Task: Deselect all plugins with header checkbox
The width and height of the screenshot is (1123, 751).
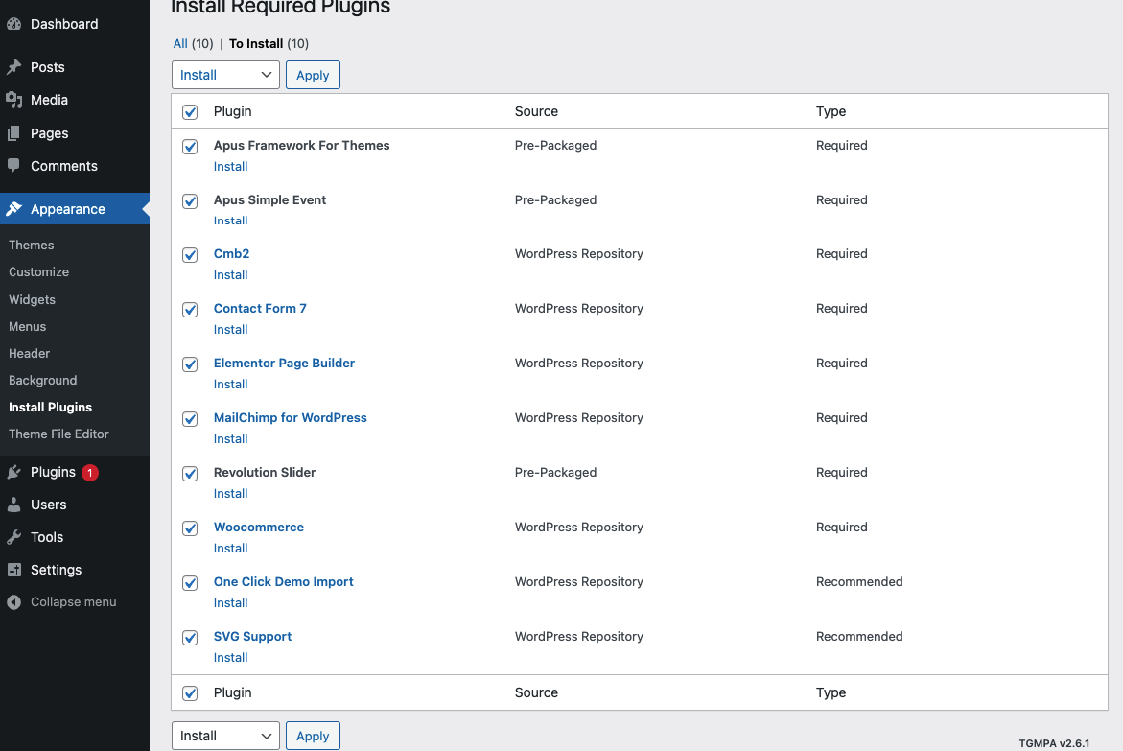Action: coord(190,112)
